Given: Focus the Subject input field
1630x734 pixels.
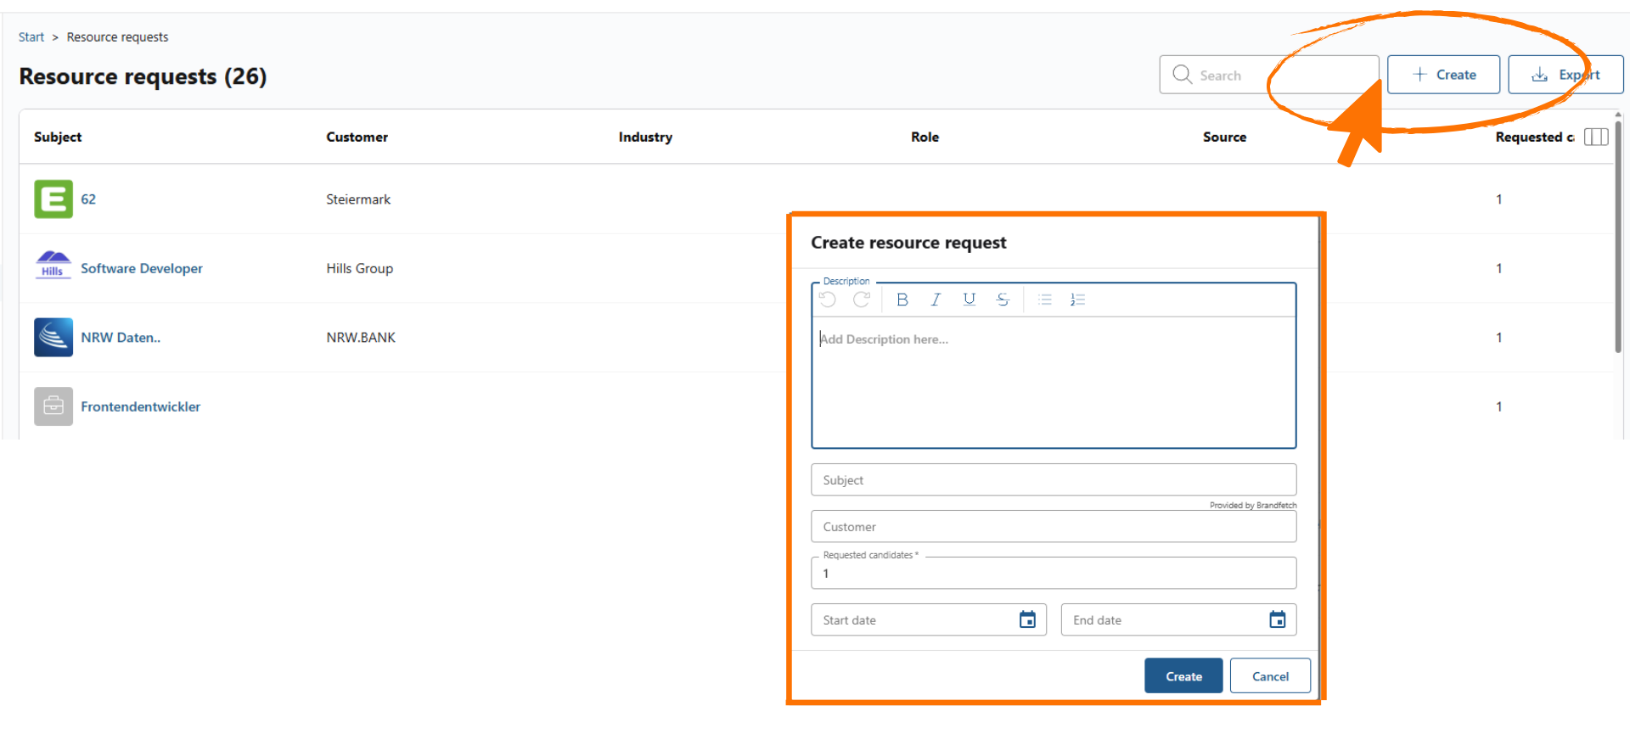Looking at the screenshot, I should pyautogui.click(x=1054, y=480).
